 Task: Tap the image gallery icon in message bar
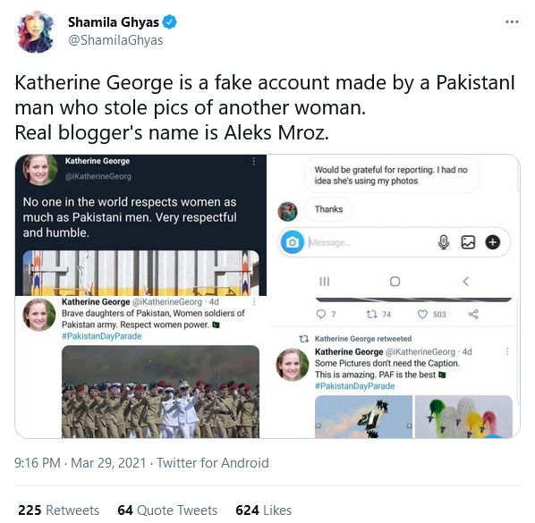tap(468, 242)
